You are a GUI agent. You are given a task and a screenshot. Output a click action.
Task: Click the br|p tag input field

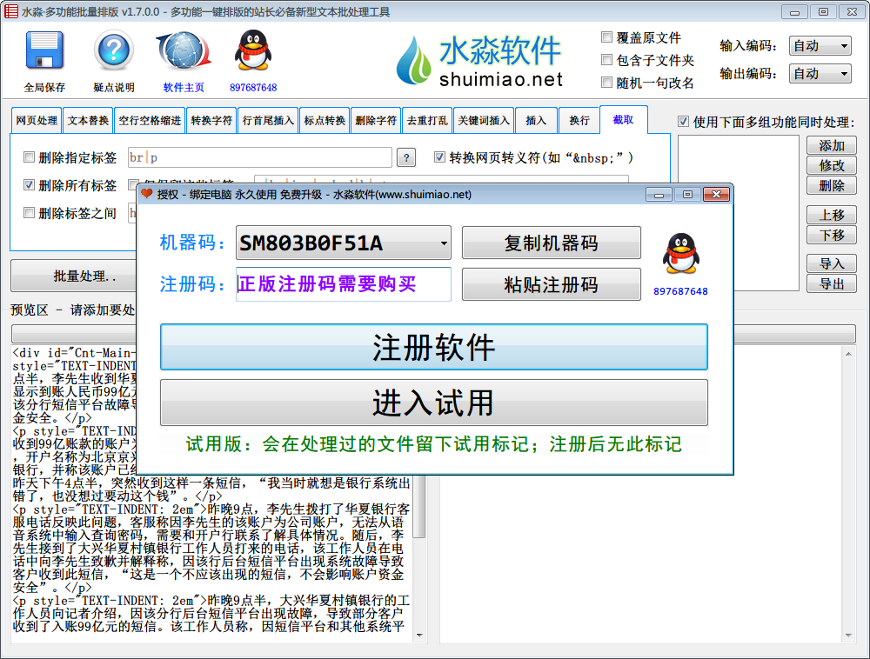(259, 157)
